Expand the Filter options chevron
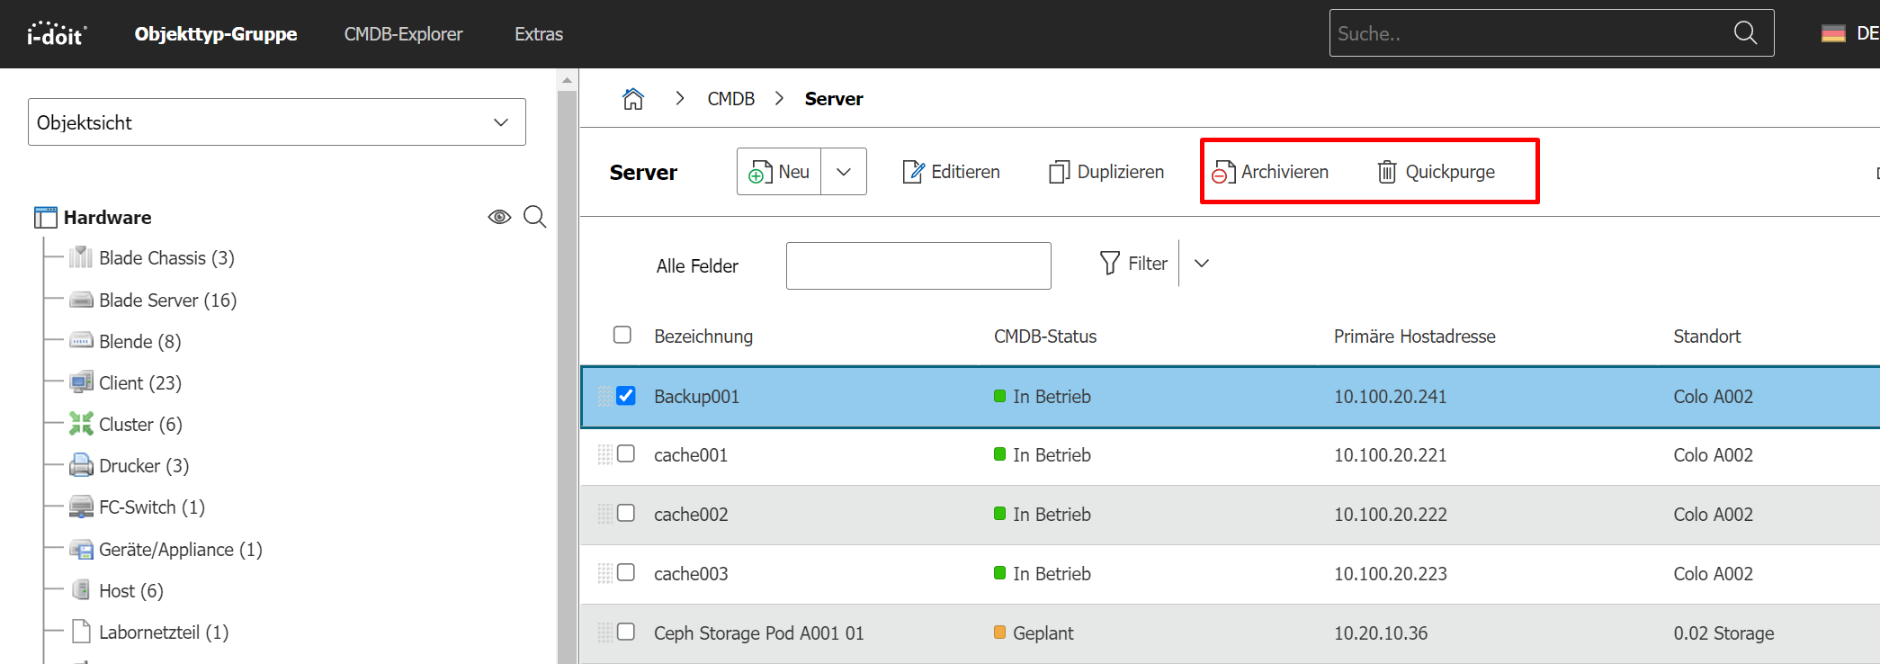The image size is (1880, 664). [1202, 264]
